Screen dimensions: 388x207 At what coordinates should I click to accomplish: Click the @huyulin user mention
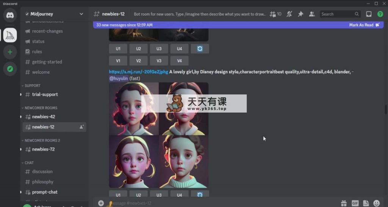coord(119,79)
